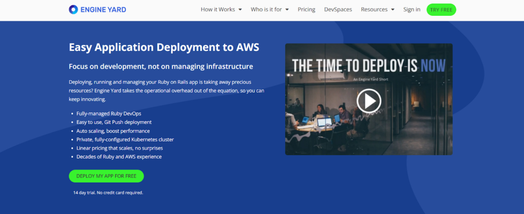
Task: Click the Auto scaling, boost performance bullet
Action: [x=113, y=131]
